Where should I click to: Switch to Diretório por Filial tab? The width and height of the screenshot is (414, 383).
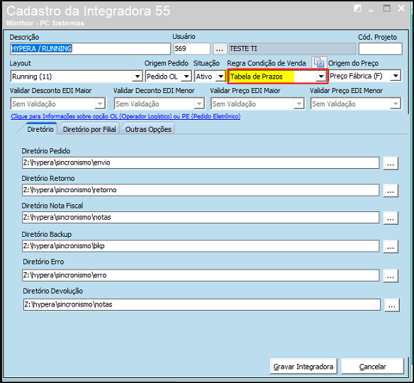89,129
